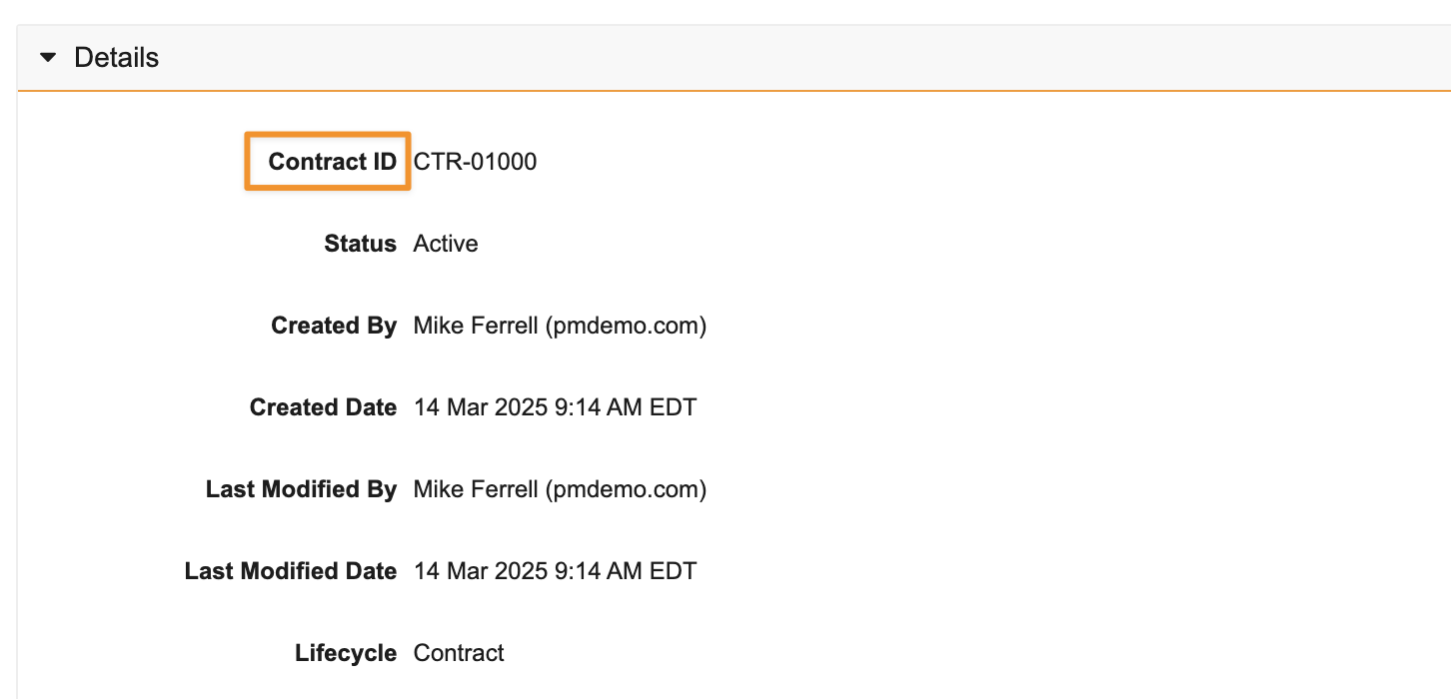1451x699 pixels.
Task: Click EDT in the Created Date value
Action: coord(675,407)
